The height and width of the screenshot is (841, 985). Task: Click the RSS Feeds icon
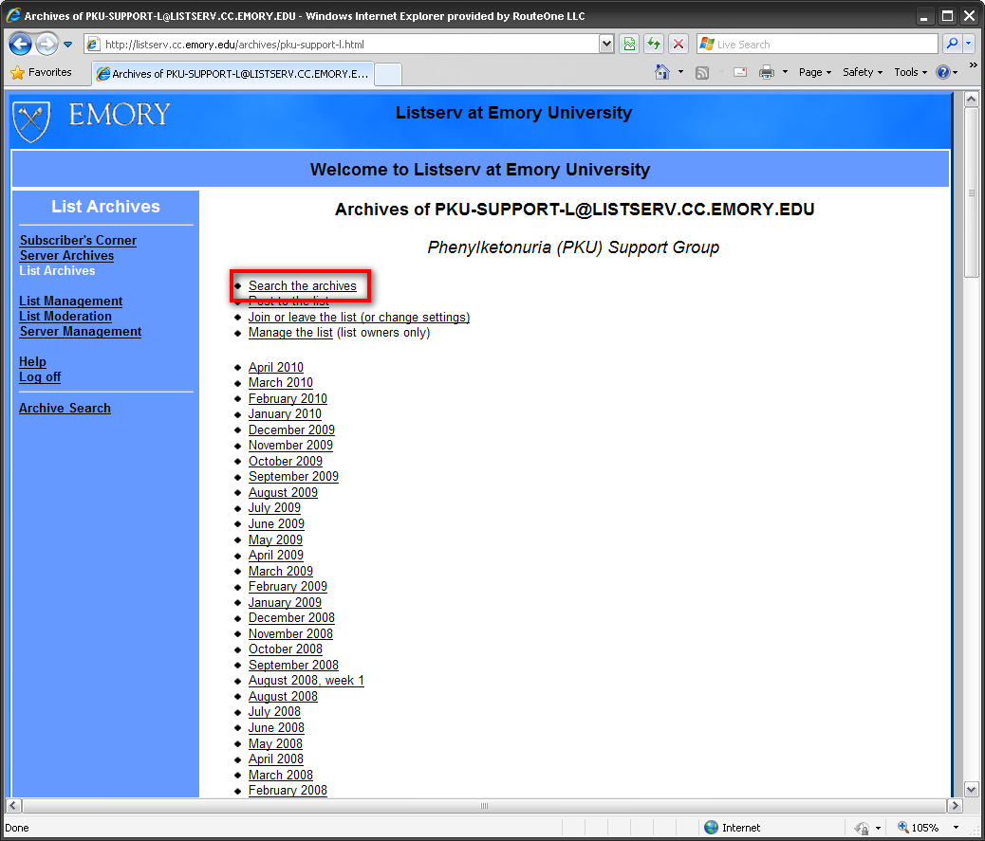pos(702,73)
